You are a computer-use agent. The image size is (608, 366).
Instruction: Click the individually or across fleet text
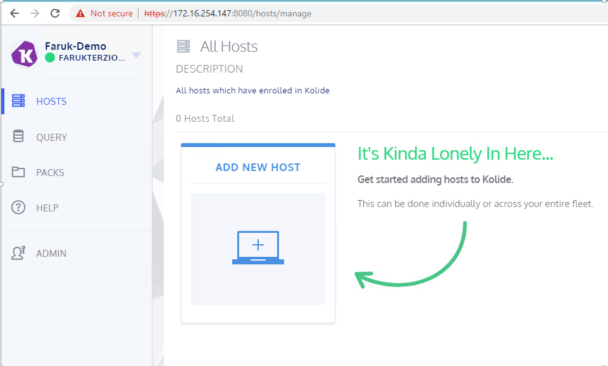[x=475, y=203]
